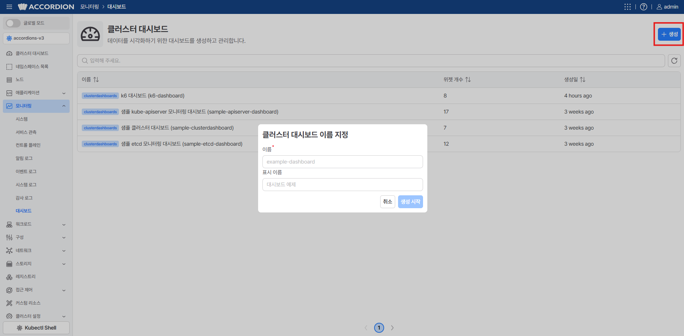Expand 스토리지 menu
The height and width of the screenshot is (336, 684).
(36, 264)
